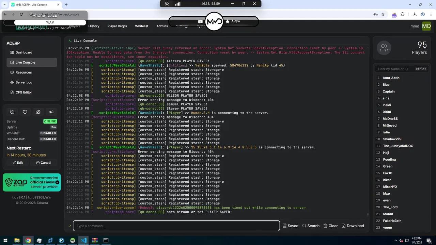Click the stop server power icon
Viewport: 436px width, 245px height.
12,112
